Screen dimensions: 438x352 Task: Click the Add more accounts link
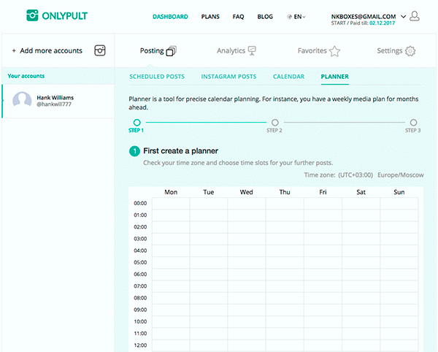(51, 51)
